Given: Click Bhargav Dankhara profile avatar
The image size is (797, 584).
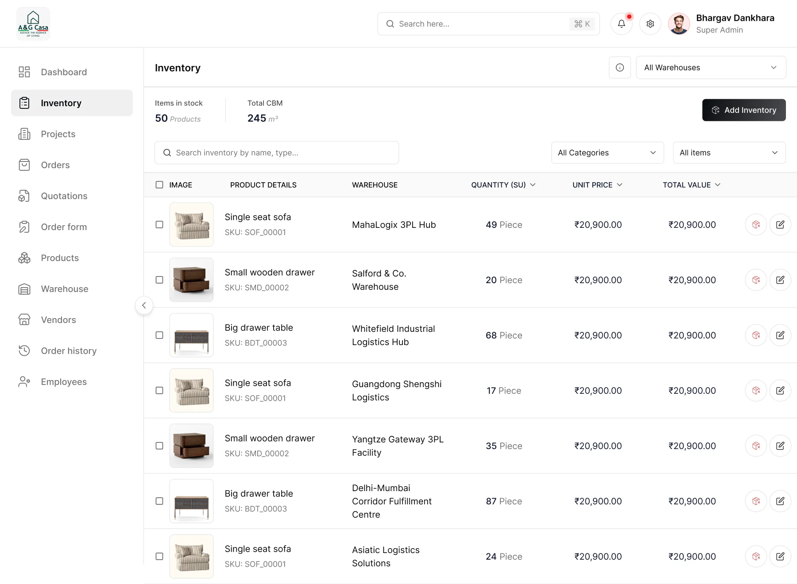Looking at the screenshot, I should tap(679, 24).
